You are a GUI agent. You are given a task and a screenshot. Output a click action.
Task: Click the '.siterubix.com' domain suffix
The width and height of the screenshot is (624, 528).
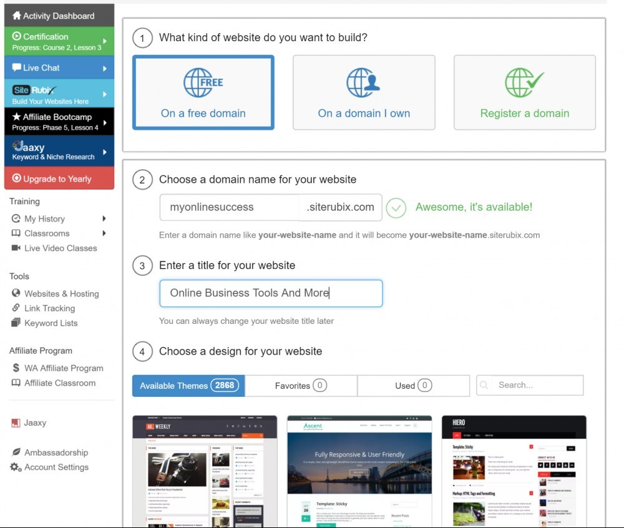340,207
